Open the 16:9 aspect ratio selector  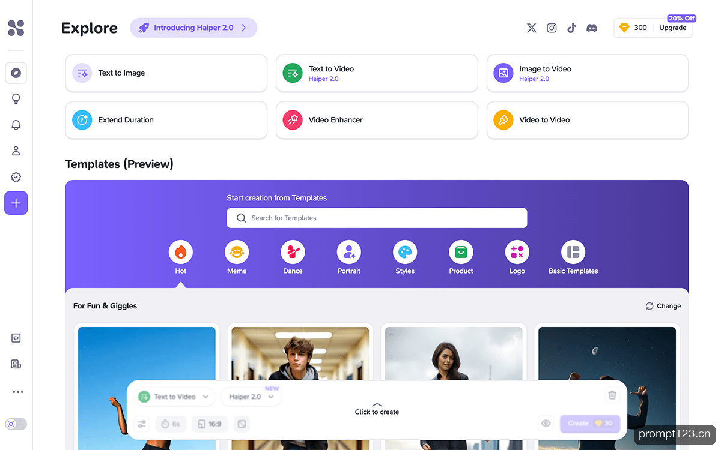pos(210,424)
